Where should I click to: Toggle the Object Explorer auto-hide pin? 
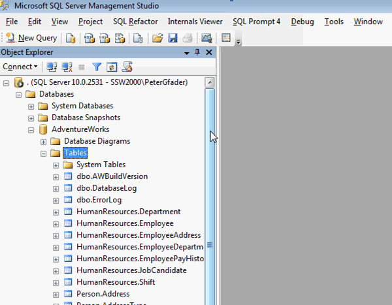coord(197,52)
